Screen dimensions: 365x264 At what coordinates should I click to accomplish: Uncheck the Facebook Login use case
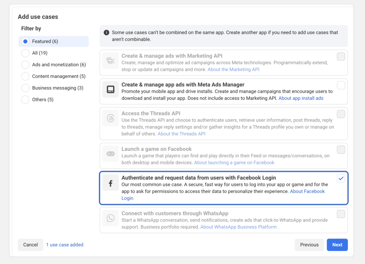coord(341,178)
